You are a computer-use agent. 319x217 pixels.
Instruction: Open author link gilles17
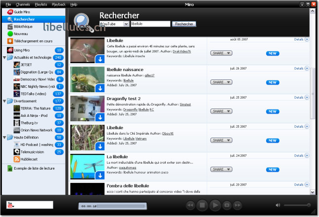(x=149, y=75)
